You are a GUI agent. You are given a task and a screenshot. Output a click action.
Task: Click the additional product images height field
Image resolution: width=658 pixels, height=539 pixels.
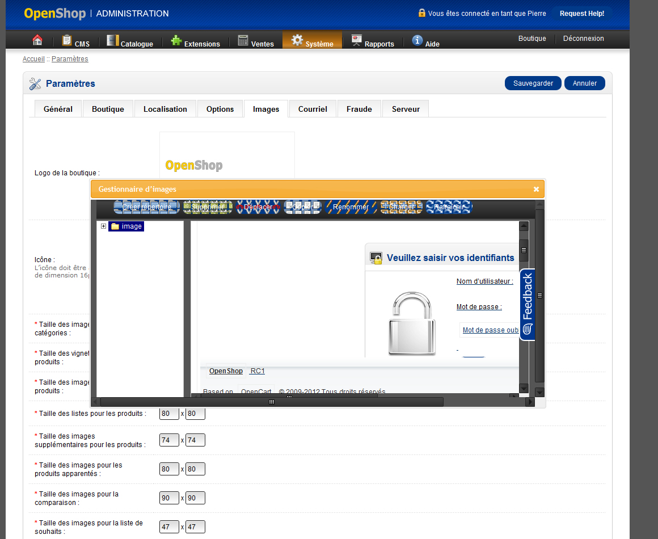tap(195, 440)
